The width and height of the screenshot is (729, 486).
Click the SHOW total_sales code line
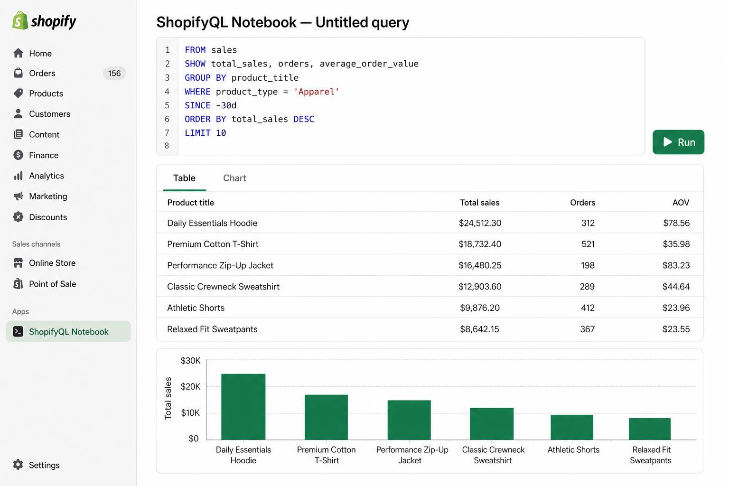tap(301, 64)
